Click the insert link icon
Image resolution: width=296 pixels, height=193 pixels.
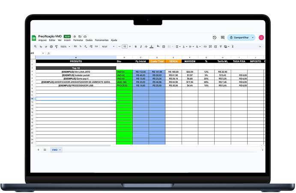click(205, 46)
